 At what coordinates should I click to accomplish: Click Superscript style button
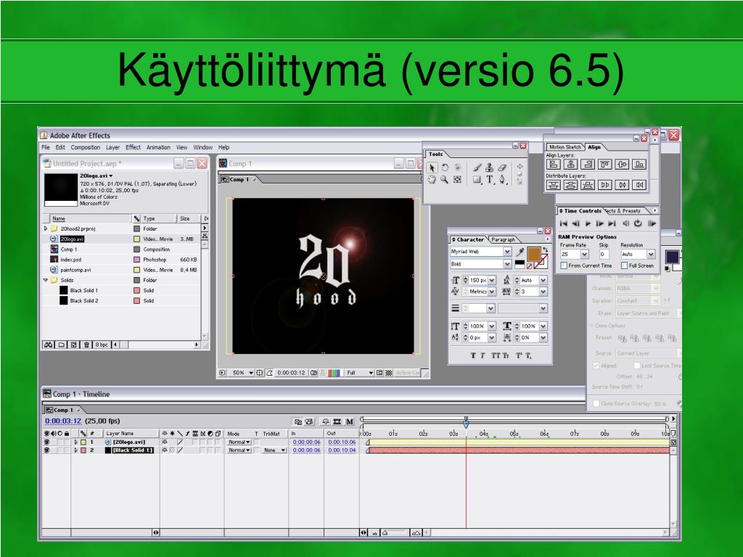point(519,355)
